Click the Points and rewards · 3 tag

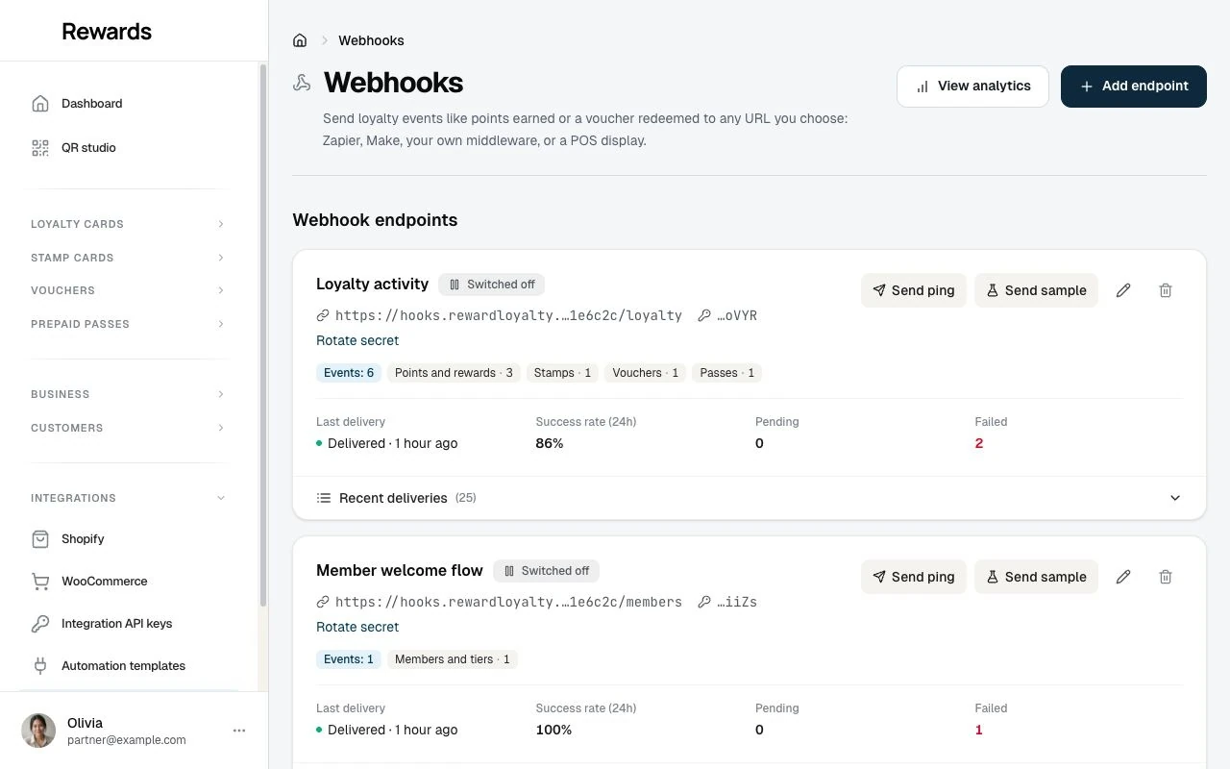[454, 373]
